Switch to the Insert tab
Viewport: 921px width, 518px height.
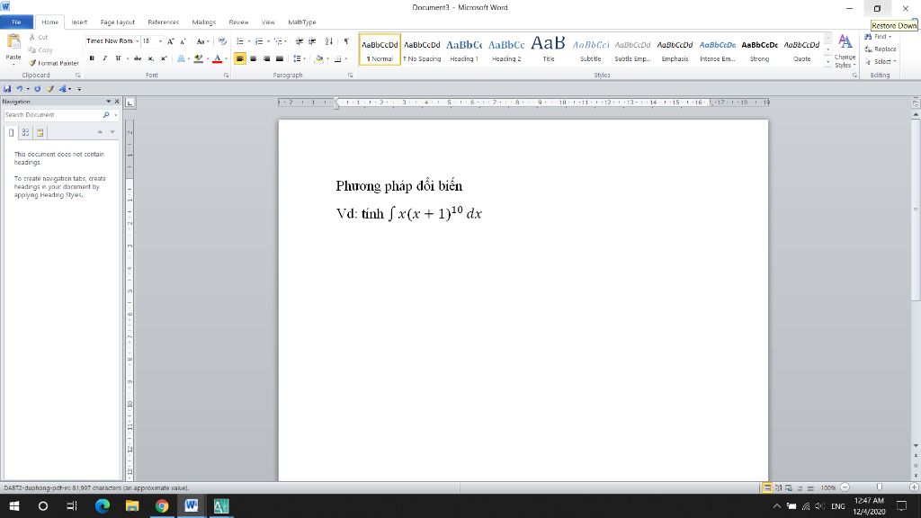pos(79,22)
